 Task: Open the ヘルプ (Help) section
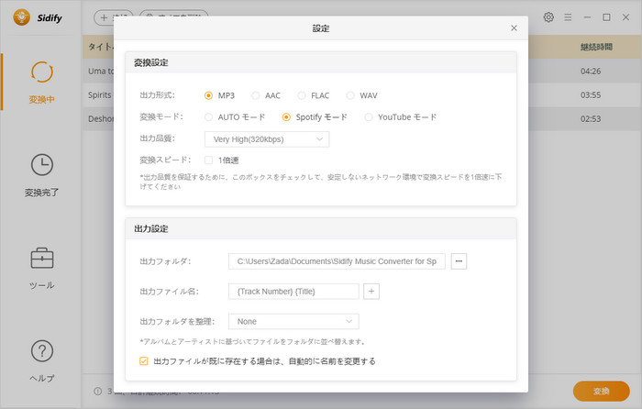click(x=41, y=361)
